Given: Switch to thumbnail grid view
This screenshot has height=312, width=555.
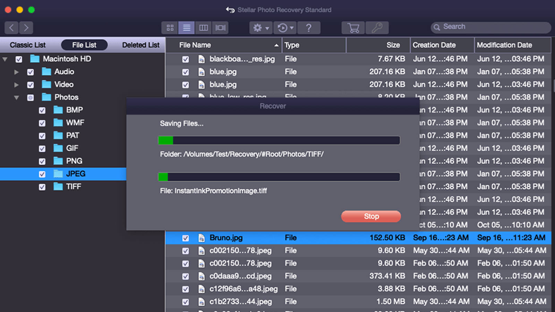Looking at the screenshot, I should coord(170,28).
